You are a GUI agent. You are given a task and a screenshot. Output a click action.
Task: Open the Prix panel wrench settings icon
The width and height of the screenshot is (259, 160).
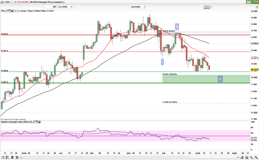tap(6, 11)
